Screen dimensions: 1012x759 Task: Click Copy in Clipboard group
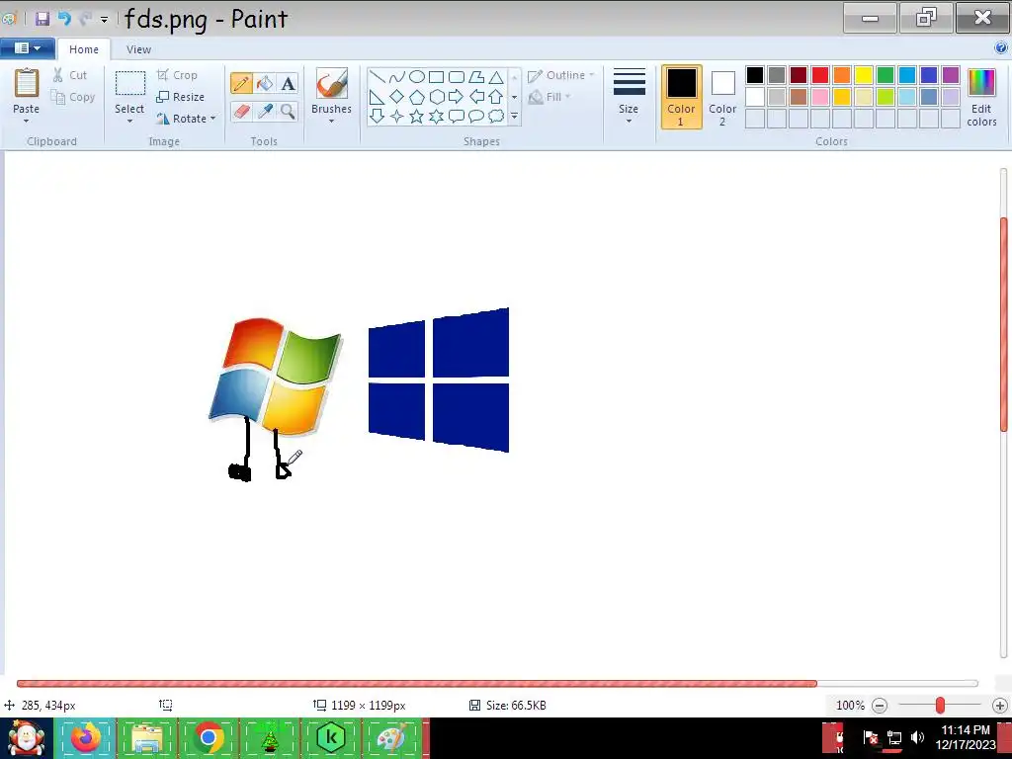coord(73,97)
